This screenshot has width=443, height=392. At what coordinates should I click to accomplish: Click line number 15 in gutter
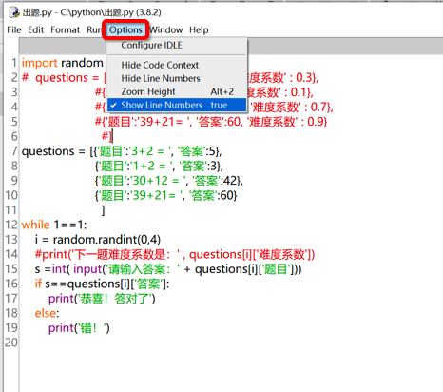(11, 269)
